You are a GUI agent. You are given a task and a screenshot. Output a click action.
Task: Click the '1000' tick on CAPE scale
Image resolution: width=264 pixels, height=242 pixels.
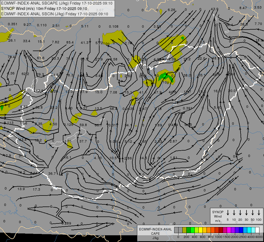pos(218,237)
